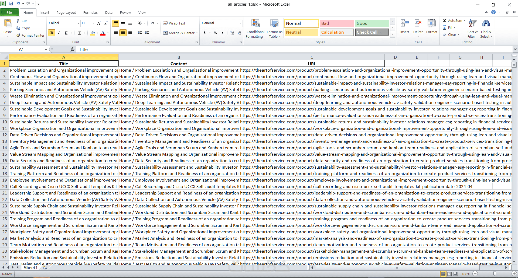Decrease font size with Shrink Font

(106, 23)
